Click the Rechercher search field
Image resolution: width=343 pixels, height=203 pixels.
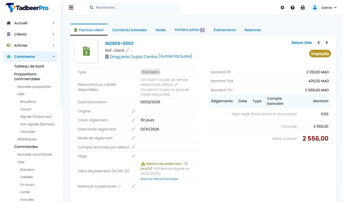[x=133, y=8]
